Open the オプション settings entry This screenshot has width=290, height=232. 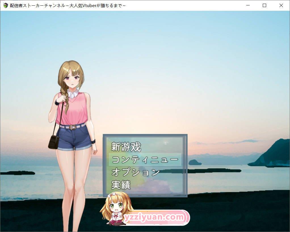136,172
